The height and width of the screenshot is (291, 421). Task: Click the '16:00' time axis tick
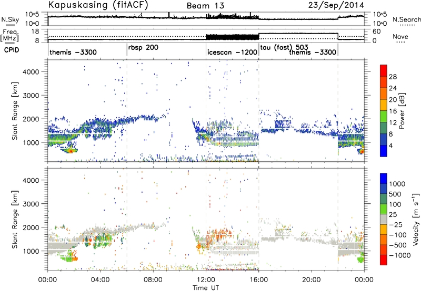[x=258, y=280]
